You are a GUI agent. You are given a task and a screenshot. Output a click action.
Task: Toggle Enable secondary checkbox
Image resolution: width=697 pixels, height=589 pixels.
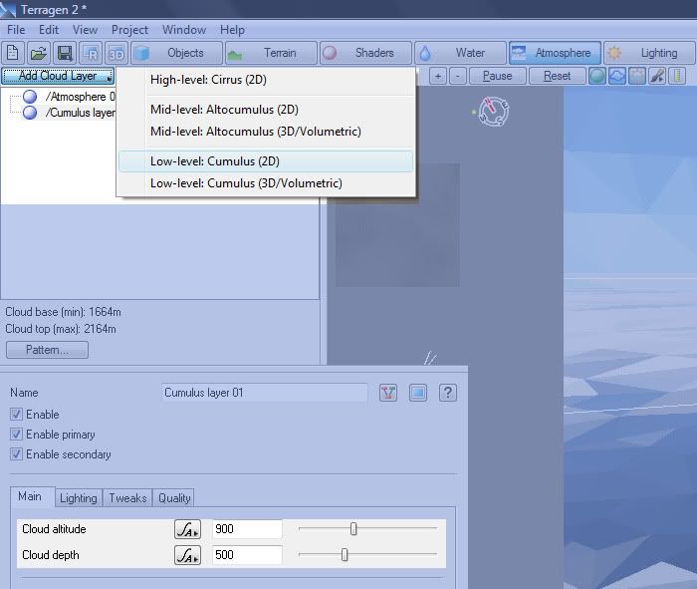pyautogui.click(x=16, y=454)
